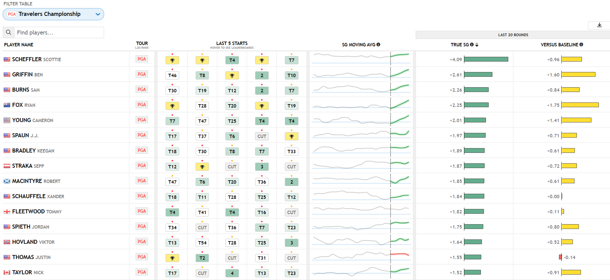Screen dimensions: 610x280
Task: Click the Last 20 Rounds header bar
Action: [513, 35]
